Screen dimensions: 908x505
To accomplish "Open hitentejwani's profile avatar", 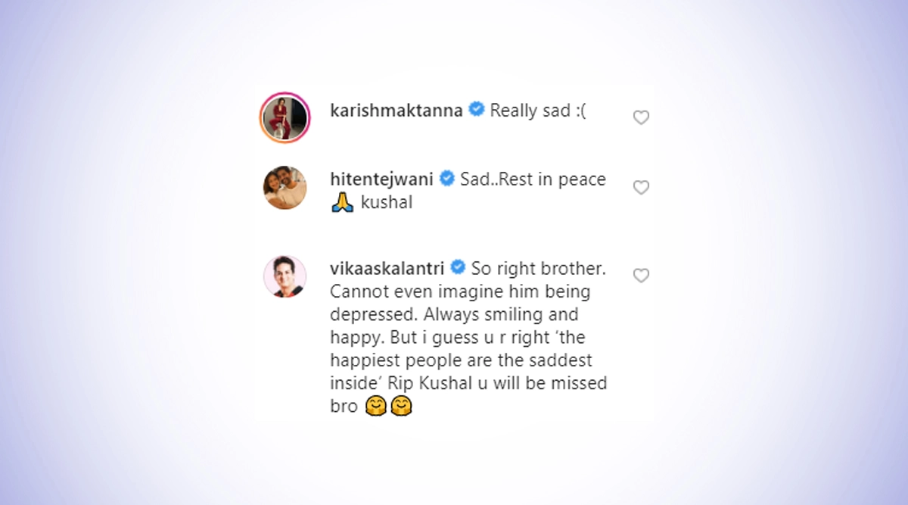I will pyautogui.click(x=285, y=188).
